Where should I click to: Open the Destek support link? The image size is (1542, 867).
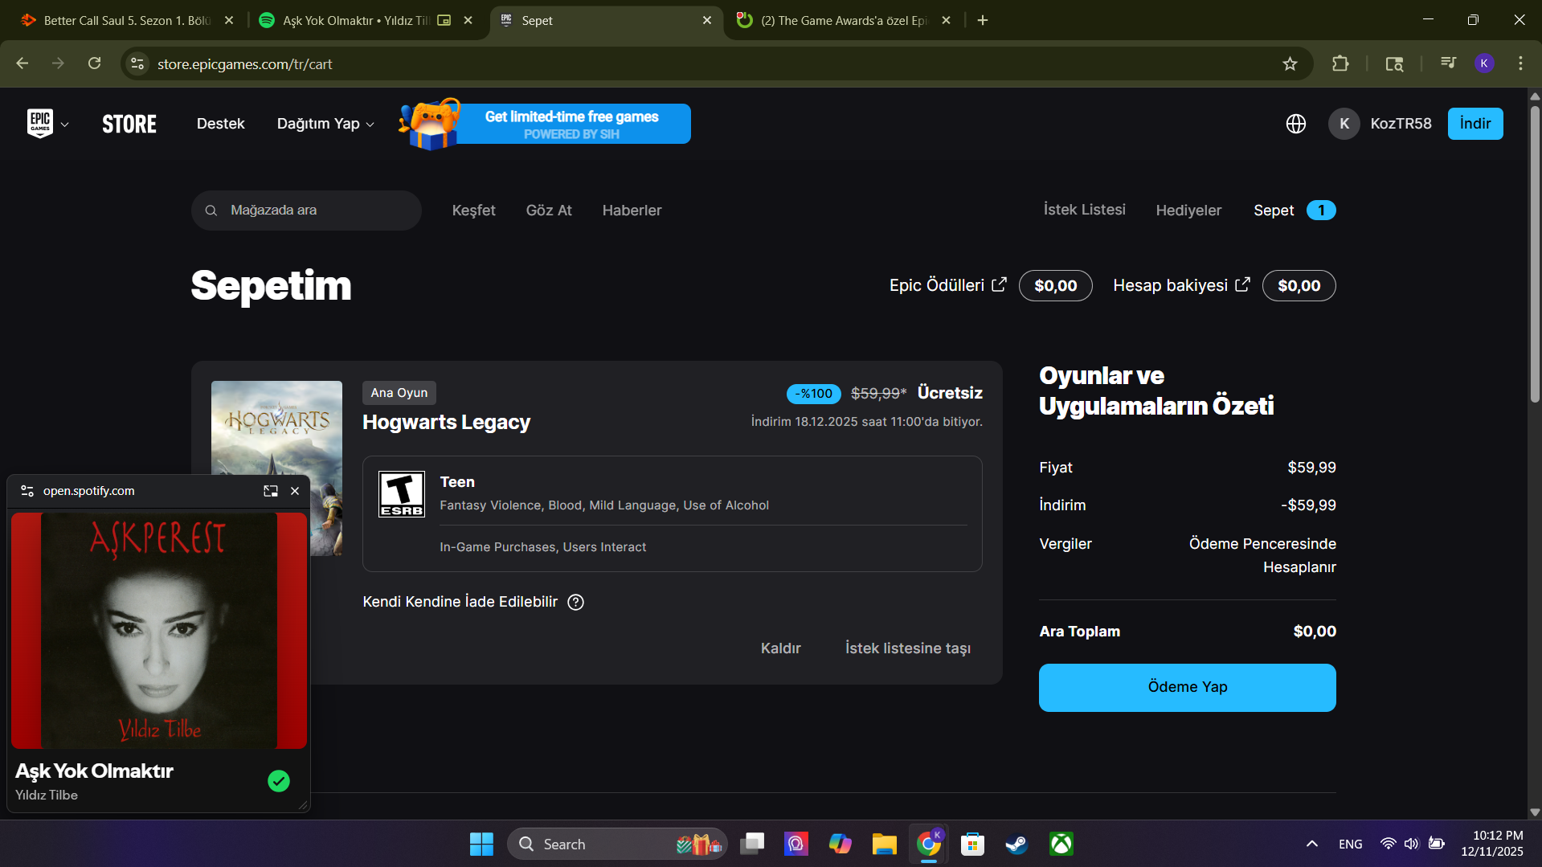coord(220,124)
